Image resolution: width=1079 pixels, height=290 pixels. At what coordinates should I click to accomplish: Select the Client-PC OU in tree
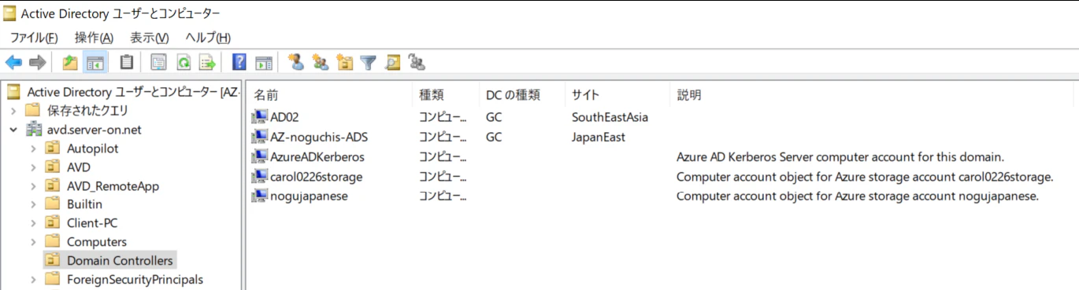point(92,223)
